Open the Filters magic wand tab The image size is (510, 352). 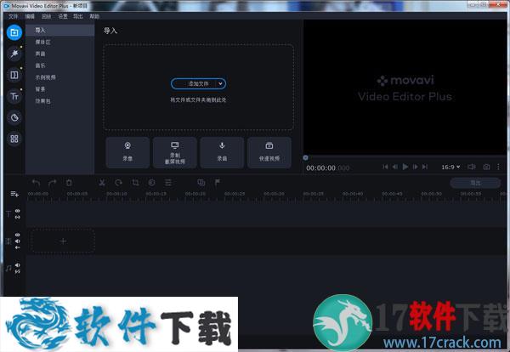(x=14, y=54)
